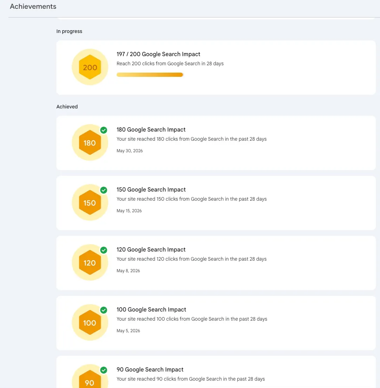380x388 pixels.
Task: Click '120 Google Search Impact' title
Action: tap(151, 249)
